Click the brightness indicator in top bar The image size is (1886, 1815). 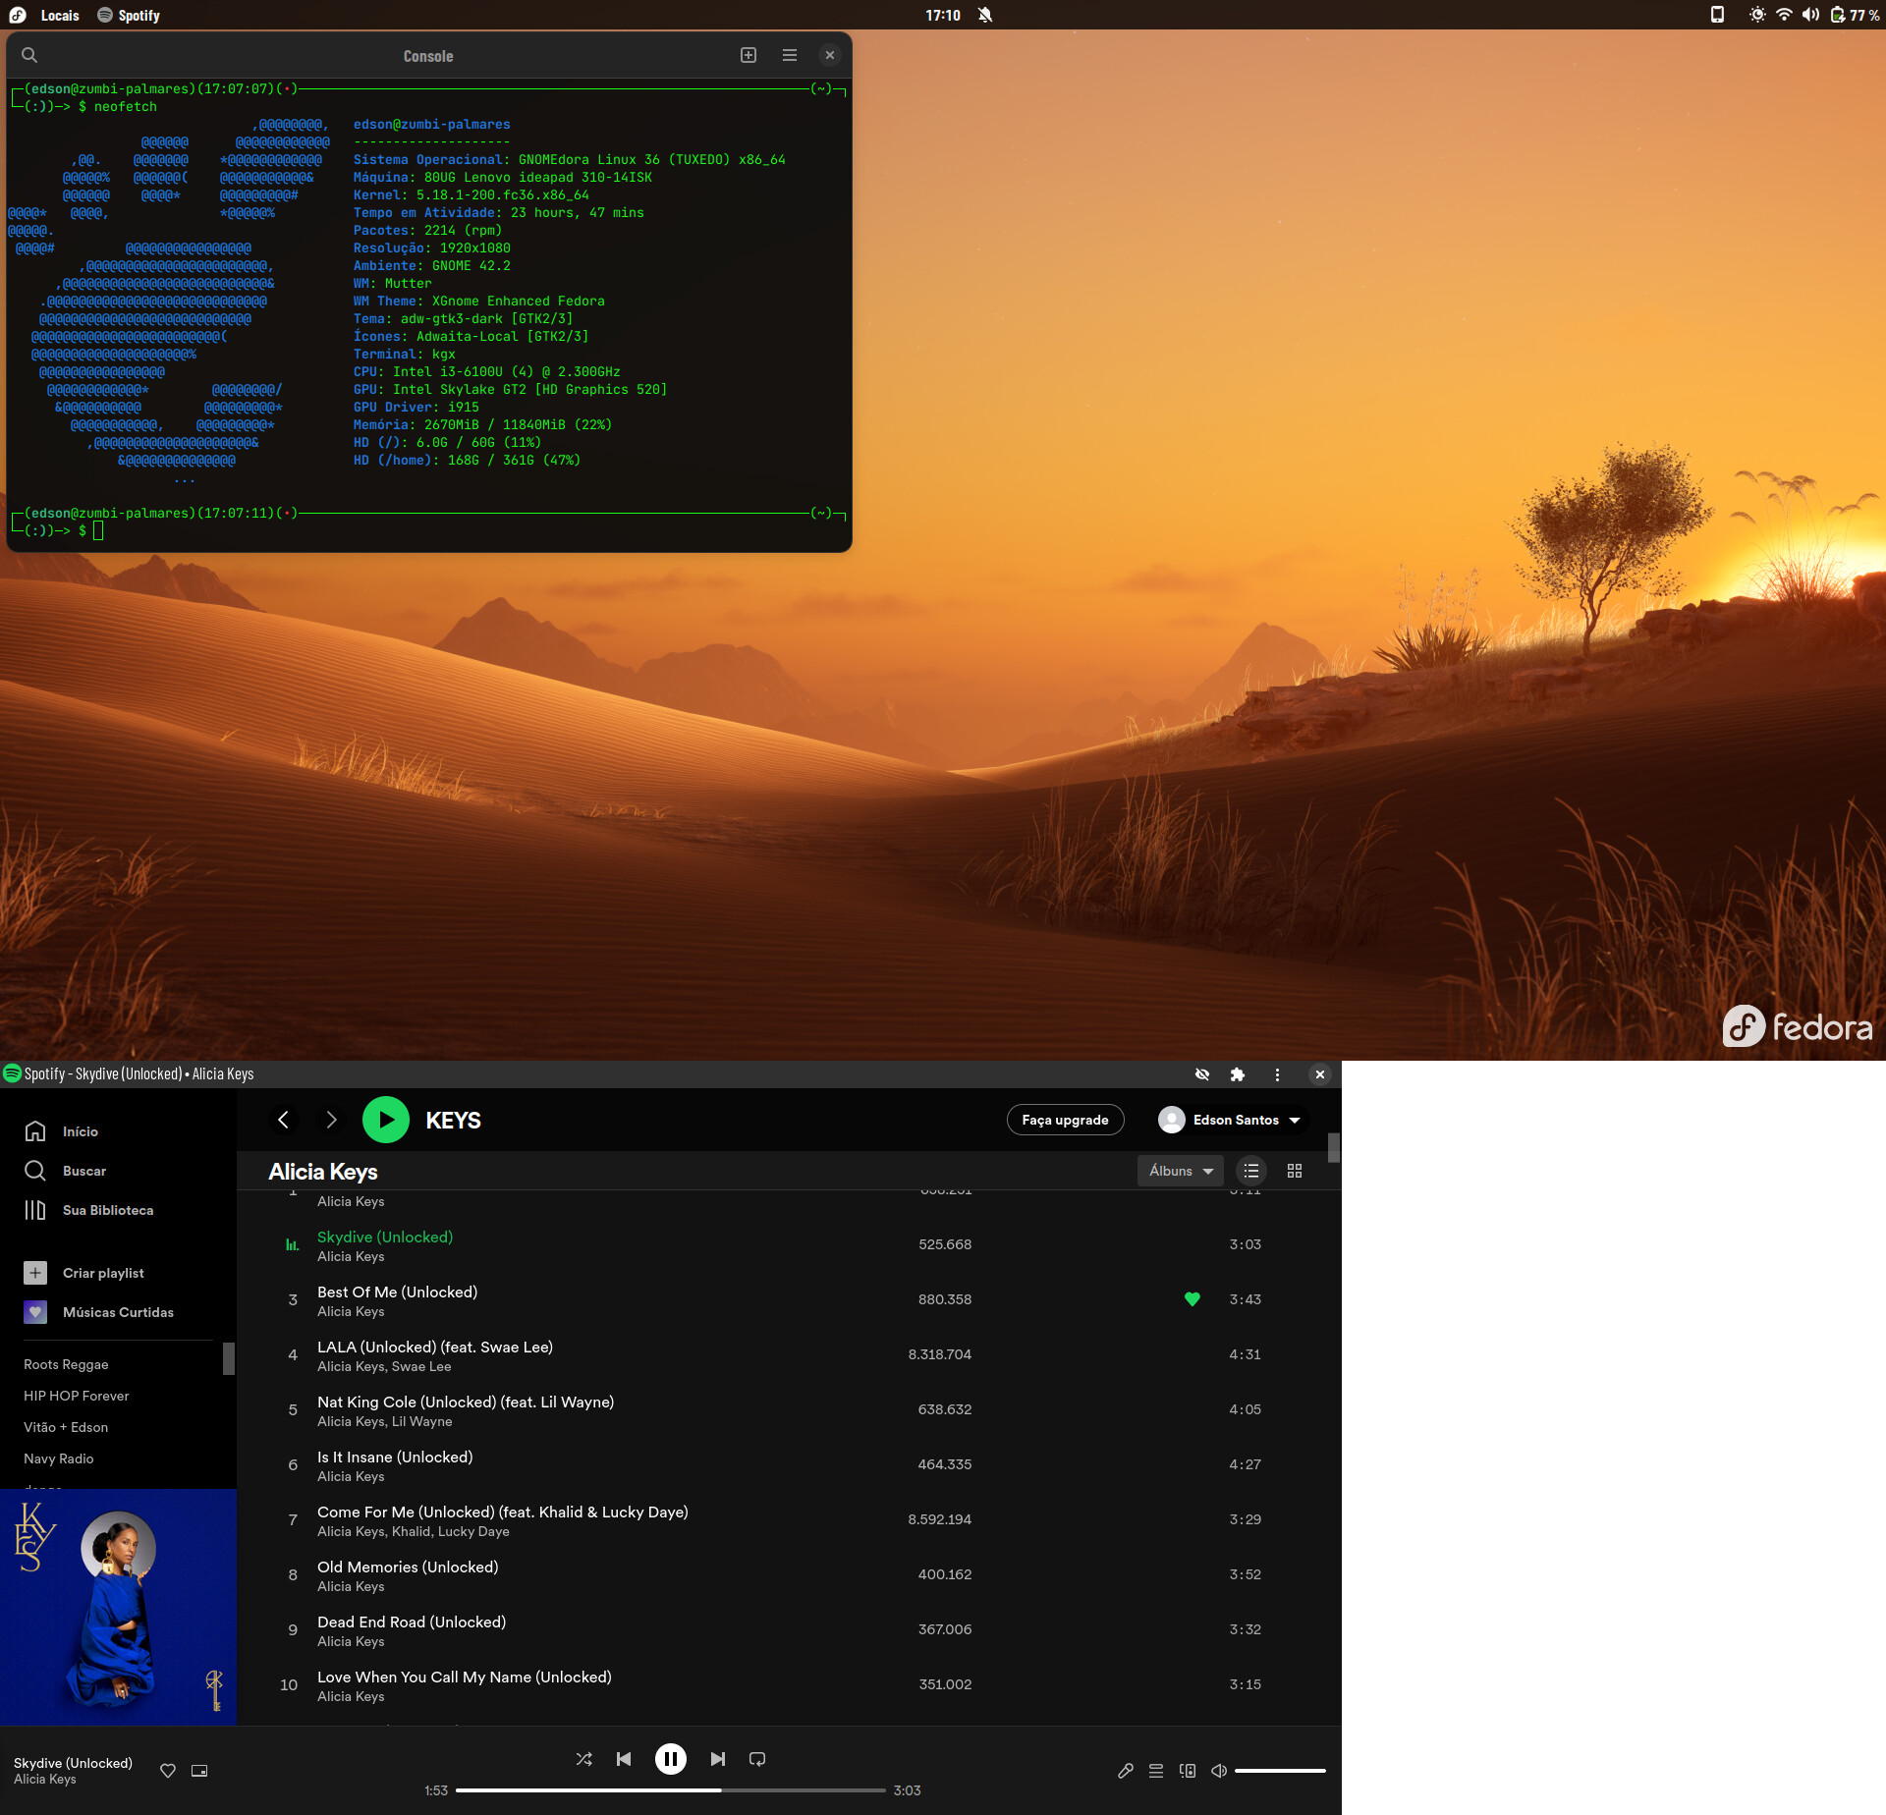coord(1757,15)
